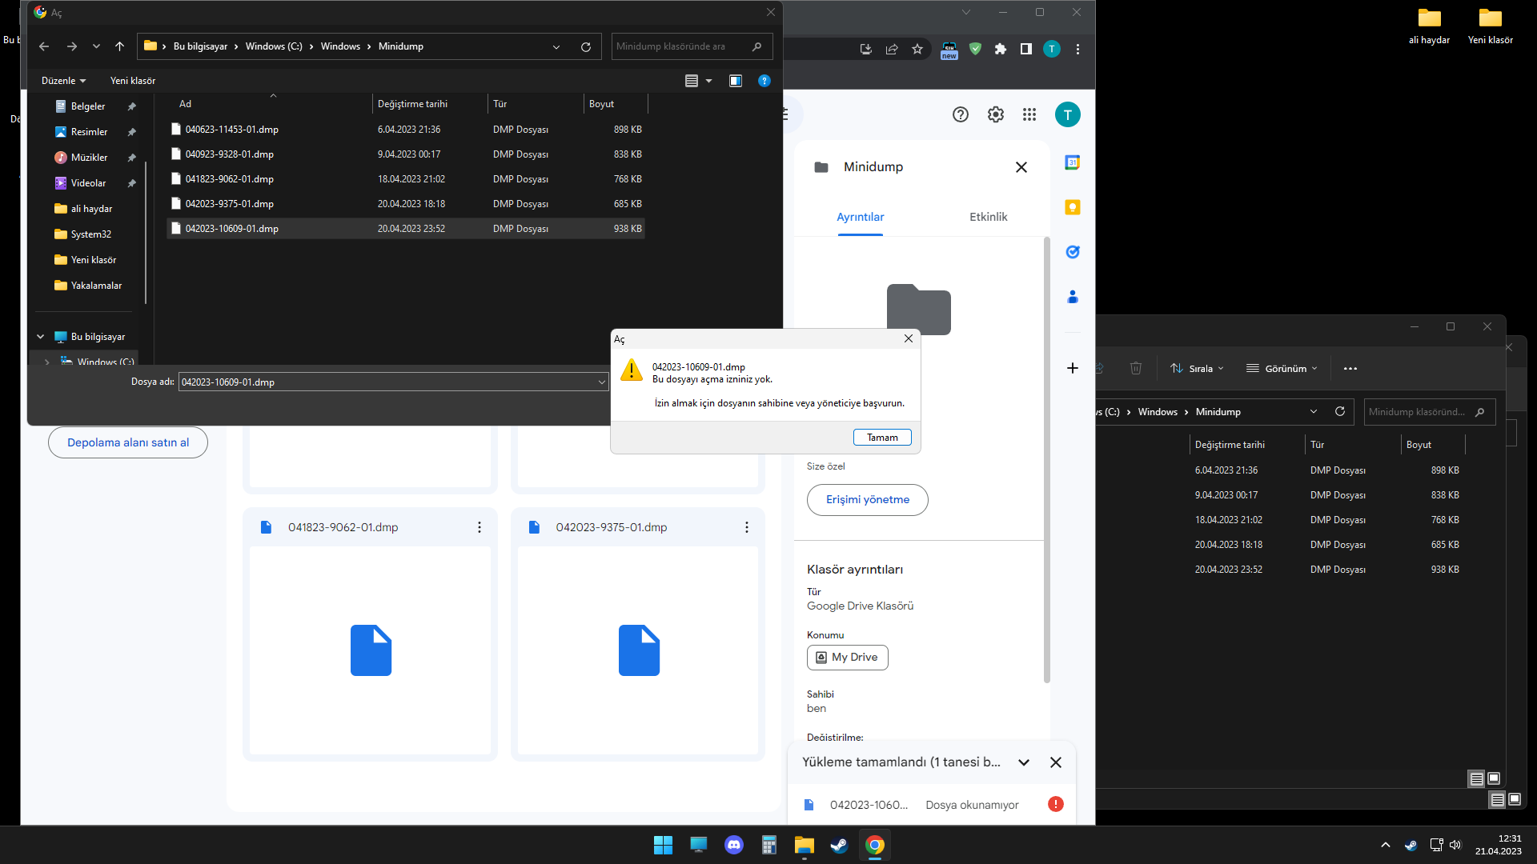Click the Erişimi yönetme button

pyautogui.click(x=867, y=499)
